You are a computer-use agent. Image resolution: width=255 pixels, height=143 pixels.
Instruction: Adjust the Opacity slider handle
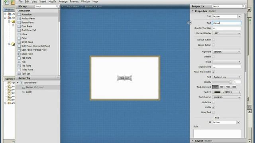230,82
